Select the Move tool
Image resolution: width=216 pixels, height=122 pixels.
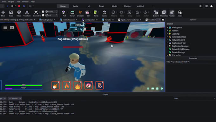coord(3,13)
